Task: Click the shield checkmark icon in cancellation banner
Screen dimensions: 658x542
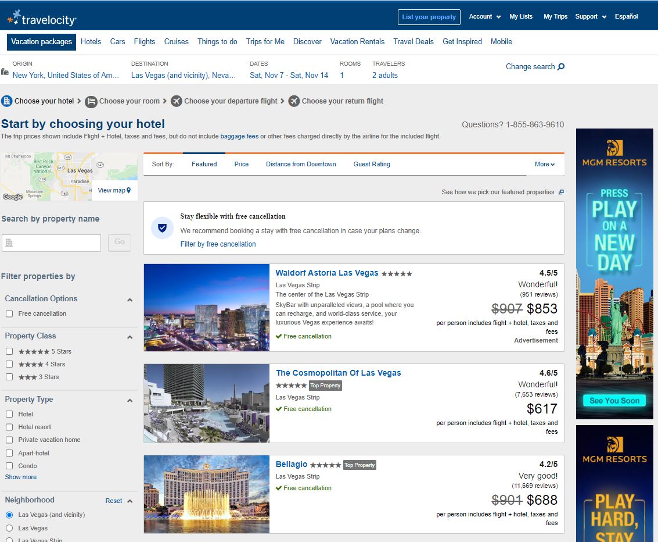Action: click(x=163, y=228)
